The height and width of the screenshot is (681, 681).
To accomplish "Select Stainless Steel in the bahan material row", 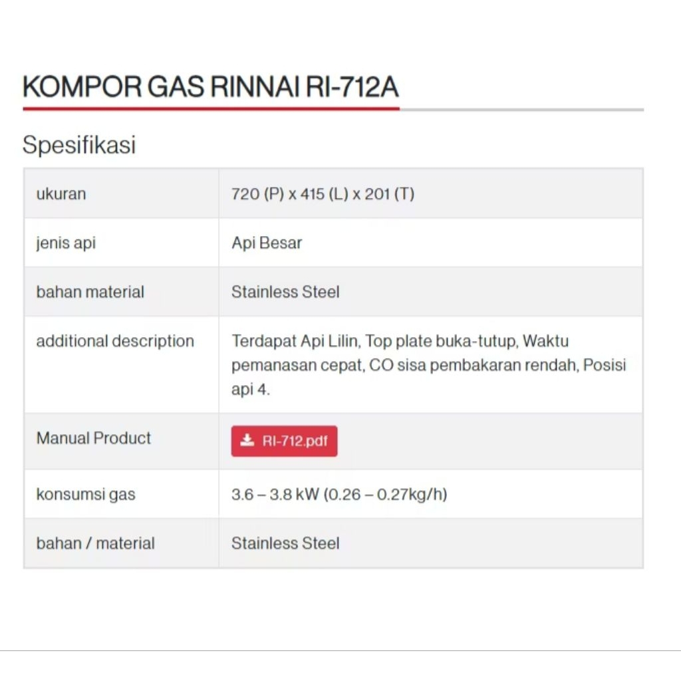I will point(285,292).
